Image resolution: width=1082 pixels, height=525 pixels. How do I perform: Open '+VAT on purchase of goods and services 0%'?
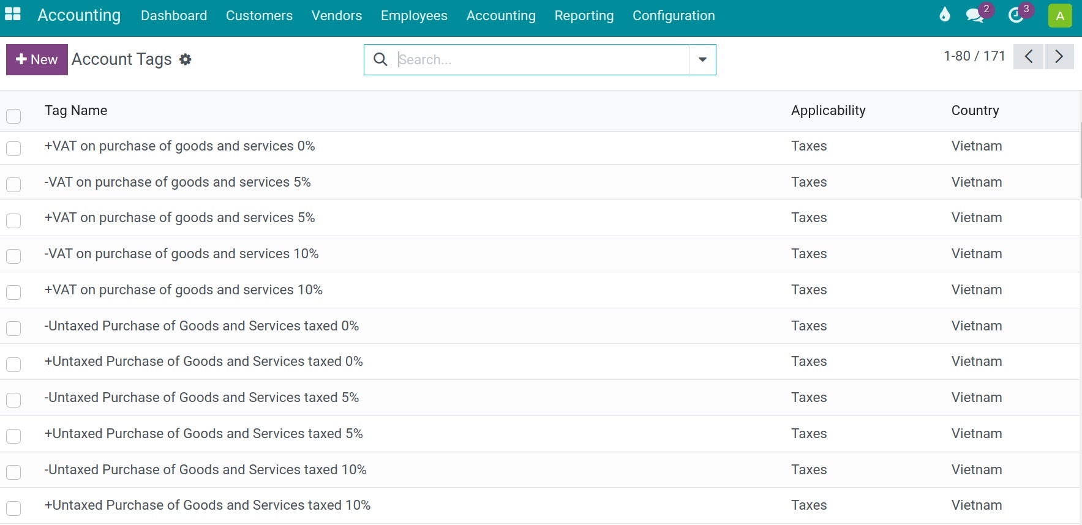(x=179, y=146)
